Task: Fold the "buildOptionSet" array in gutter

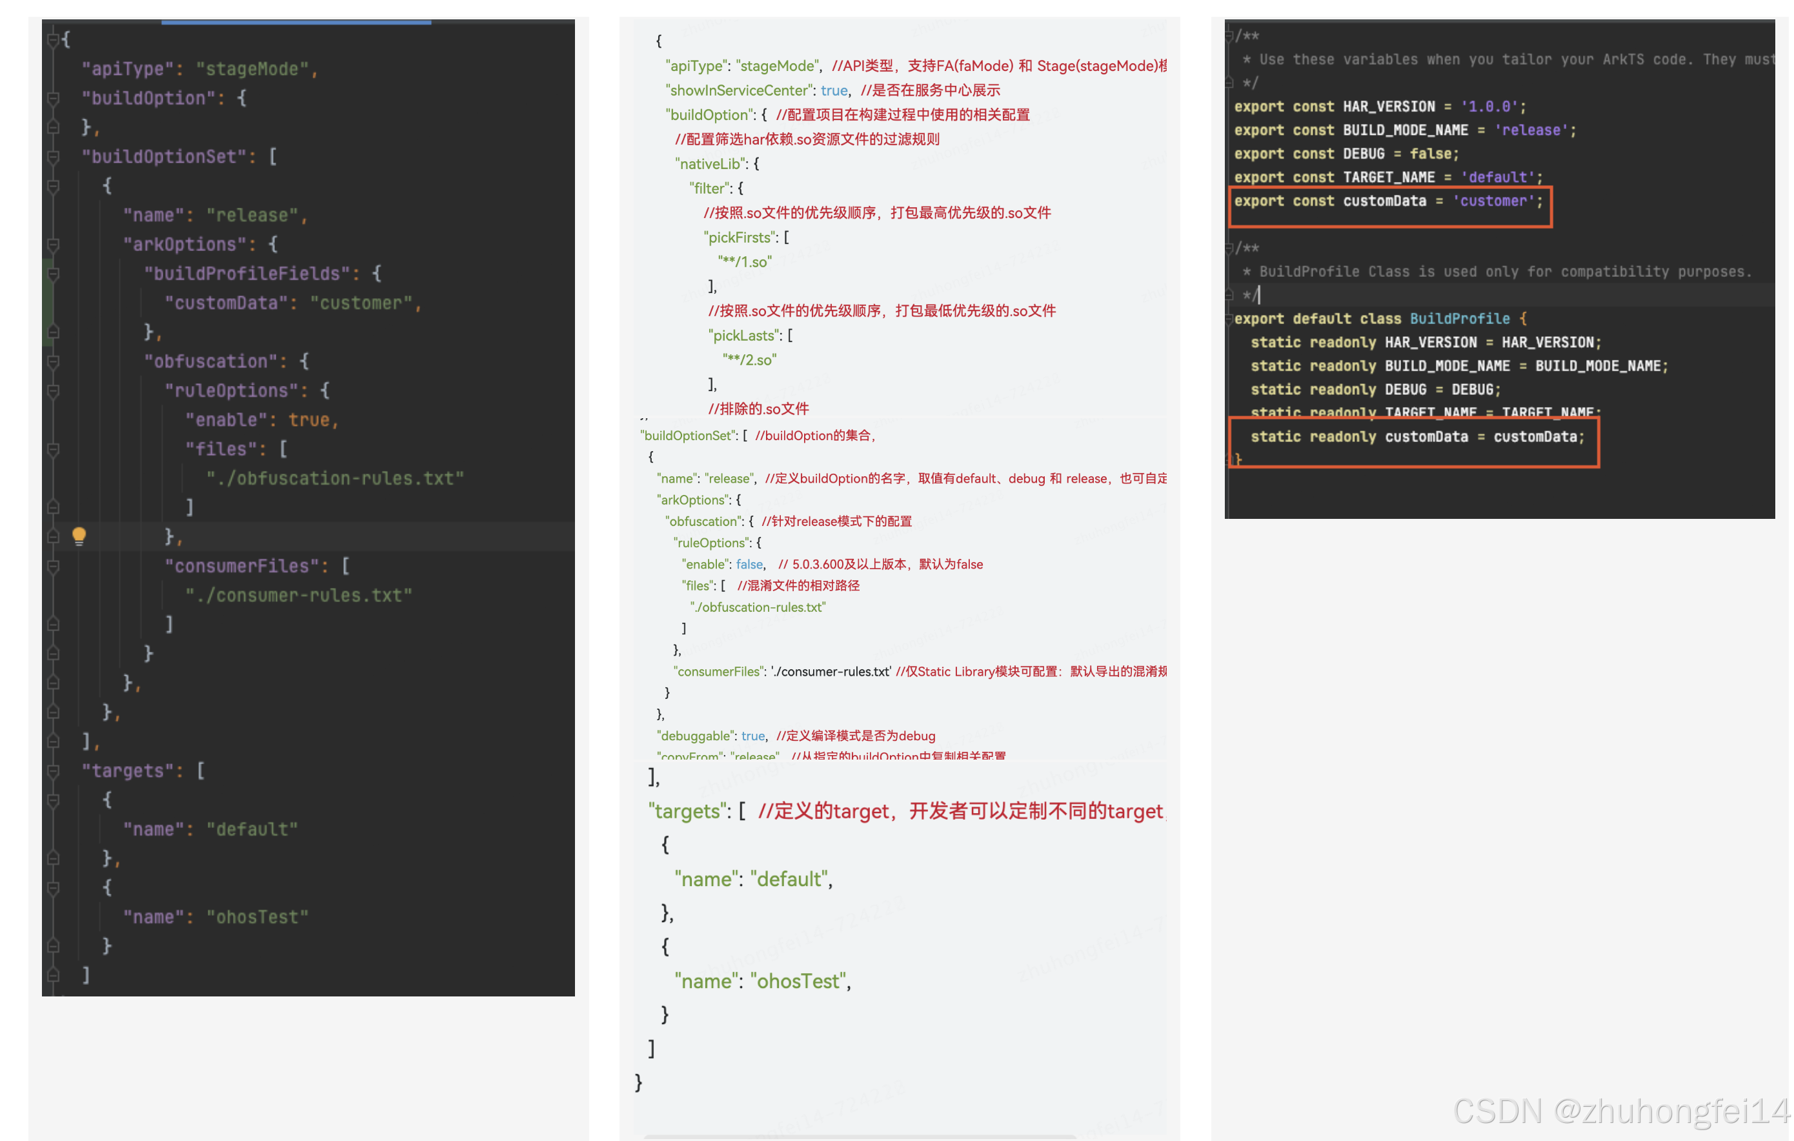Action: coord(53,157)
